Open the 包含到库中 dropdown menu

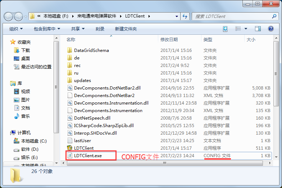point(47,29)
